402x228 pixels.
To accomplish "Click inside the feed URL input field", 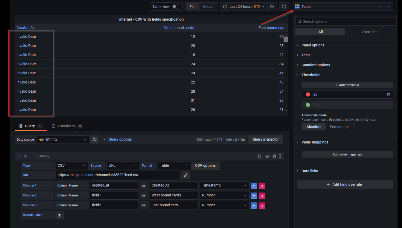I will tap(117, 175).
